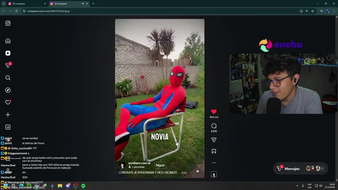This screenshot has height=190, width=338.
Task: Save the reel with bookmark icon
Action: coord(214,151)
